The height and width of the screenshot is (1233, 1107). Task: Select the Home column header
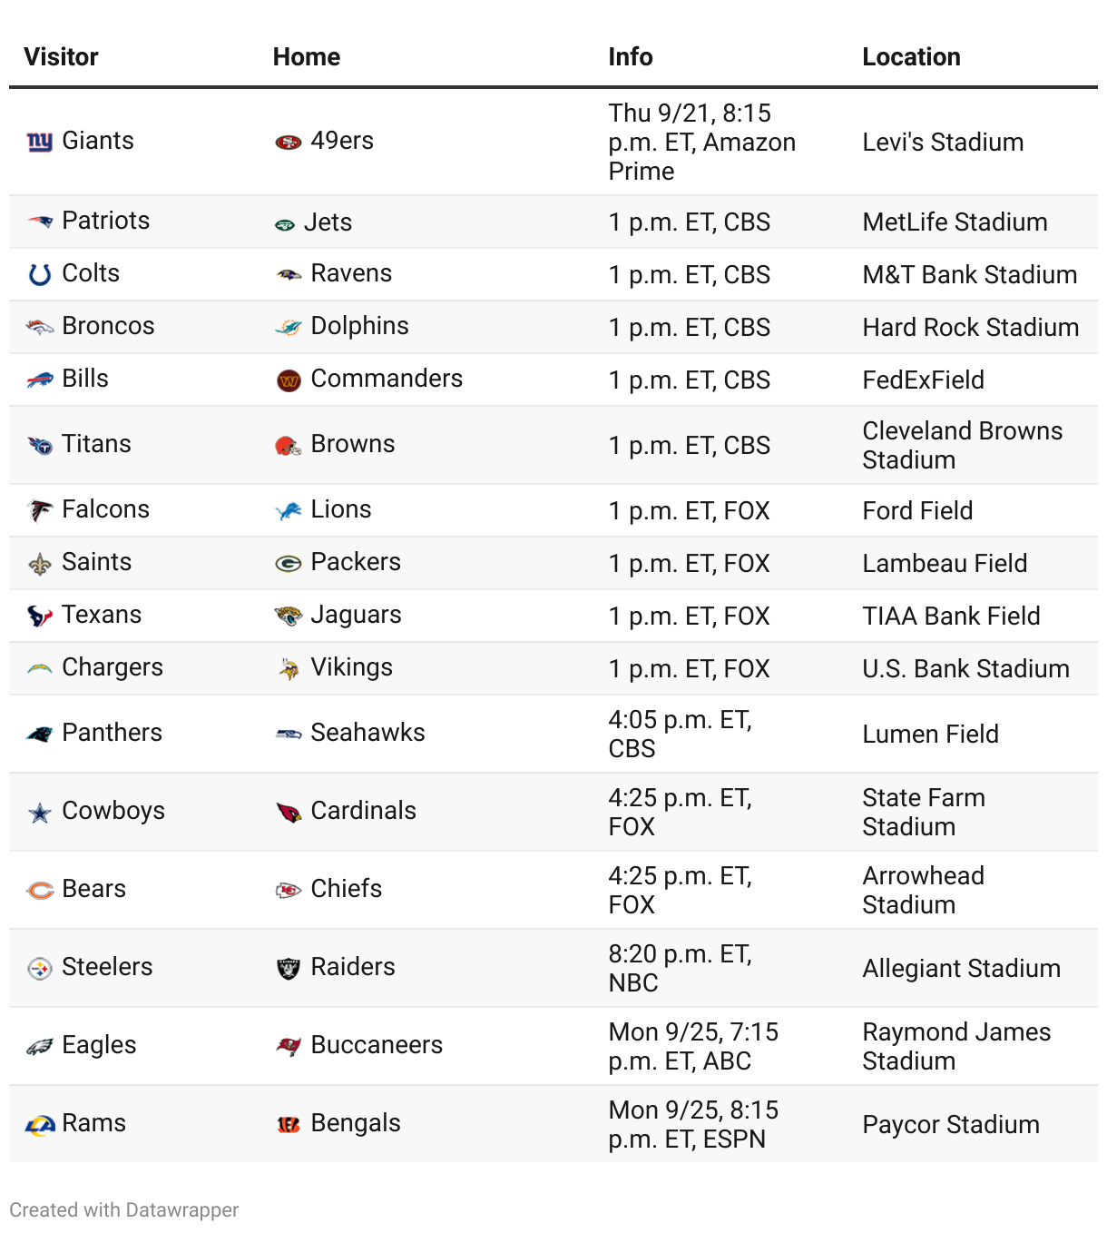307,56
